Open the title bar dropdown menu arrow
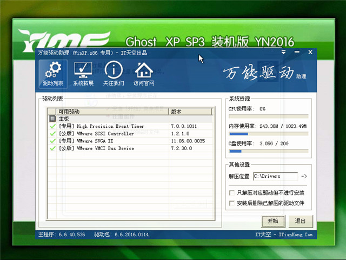 click(x=283, y=53)
